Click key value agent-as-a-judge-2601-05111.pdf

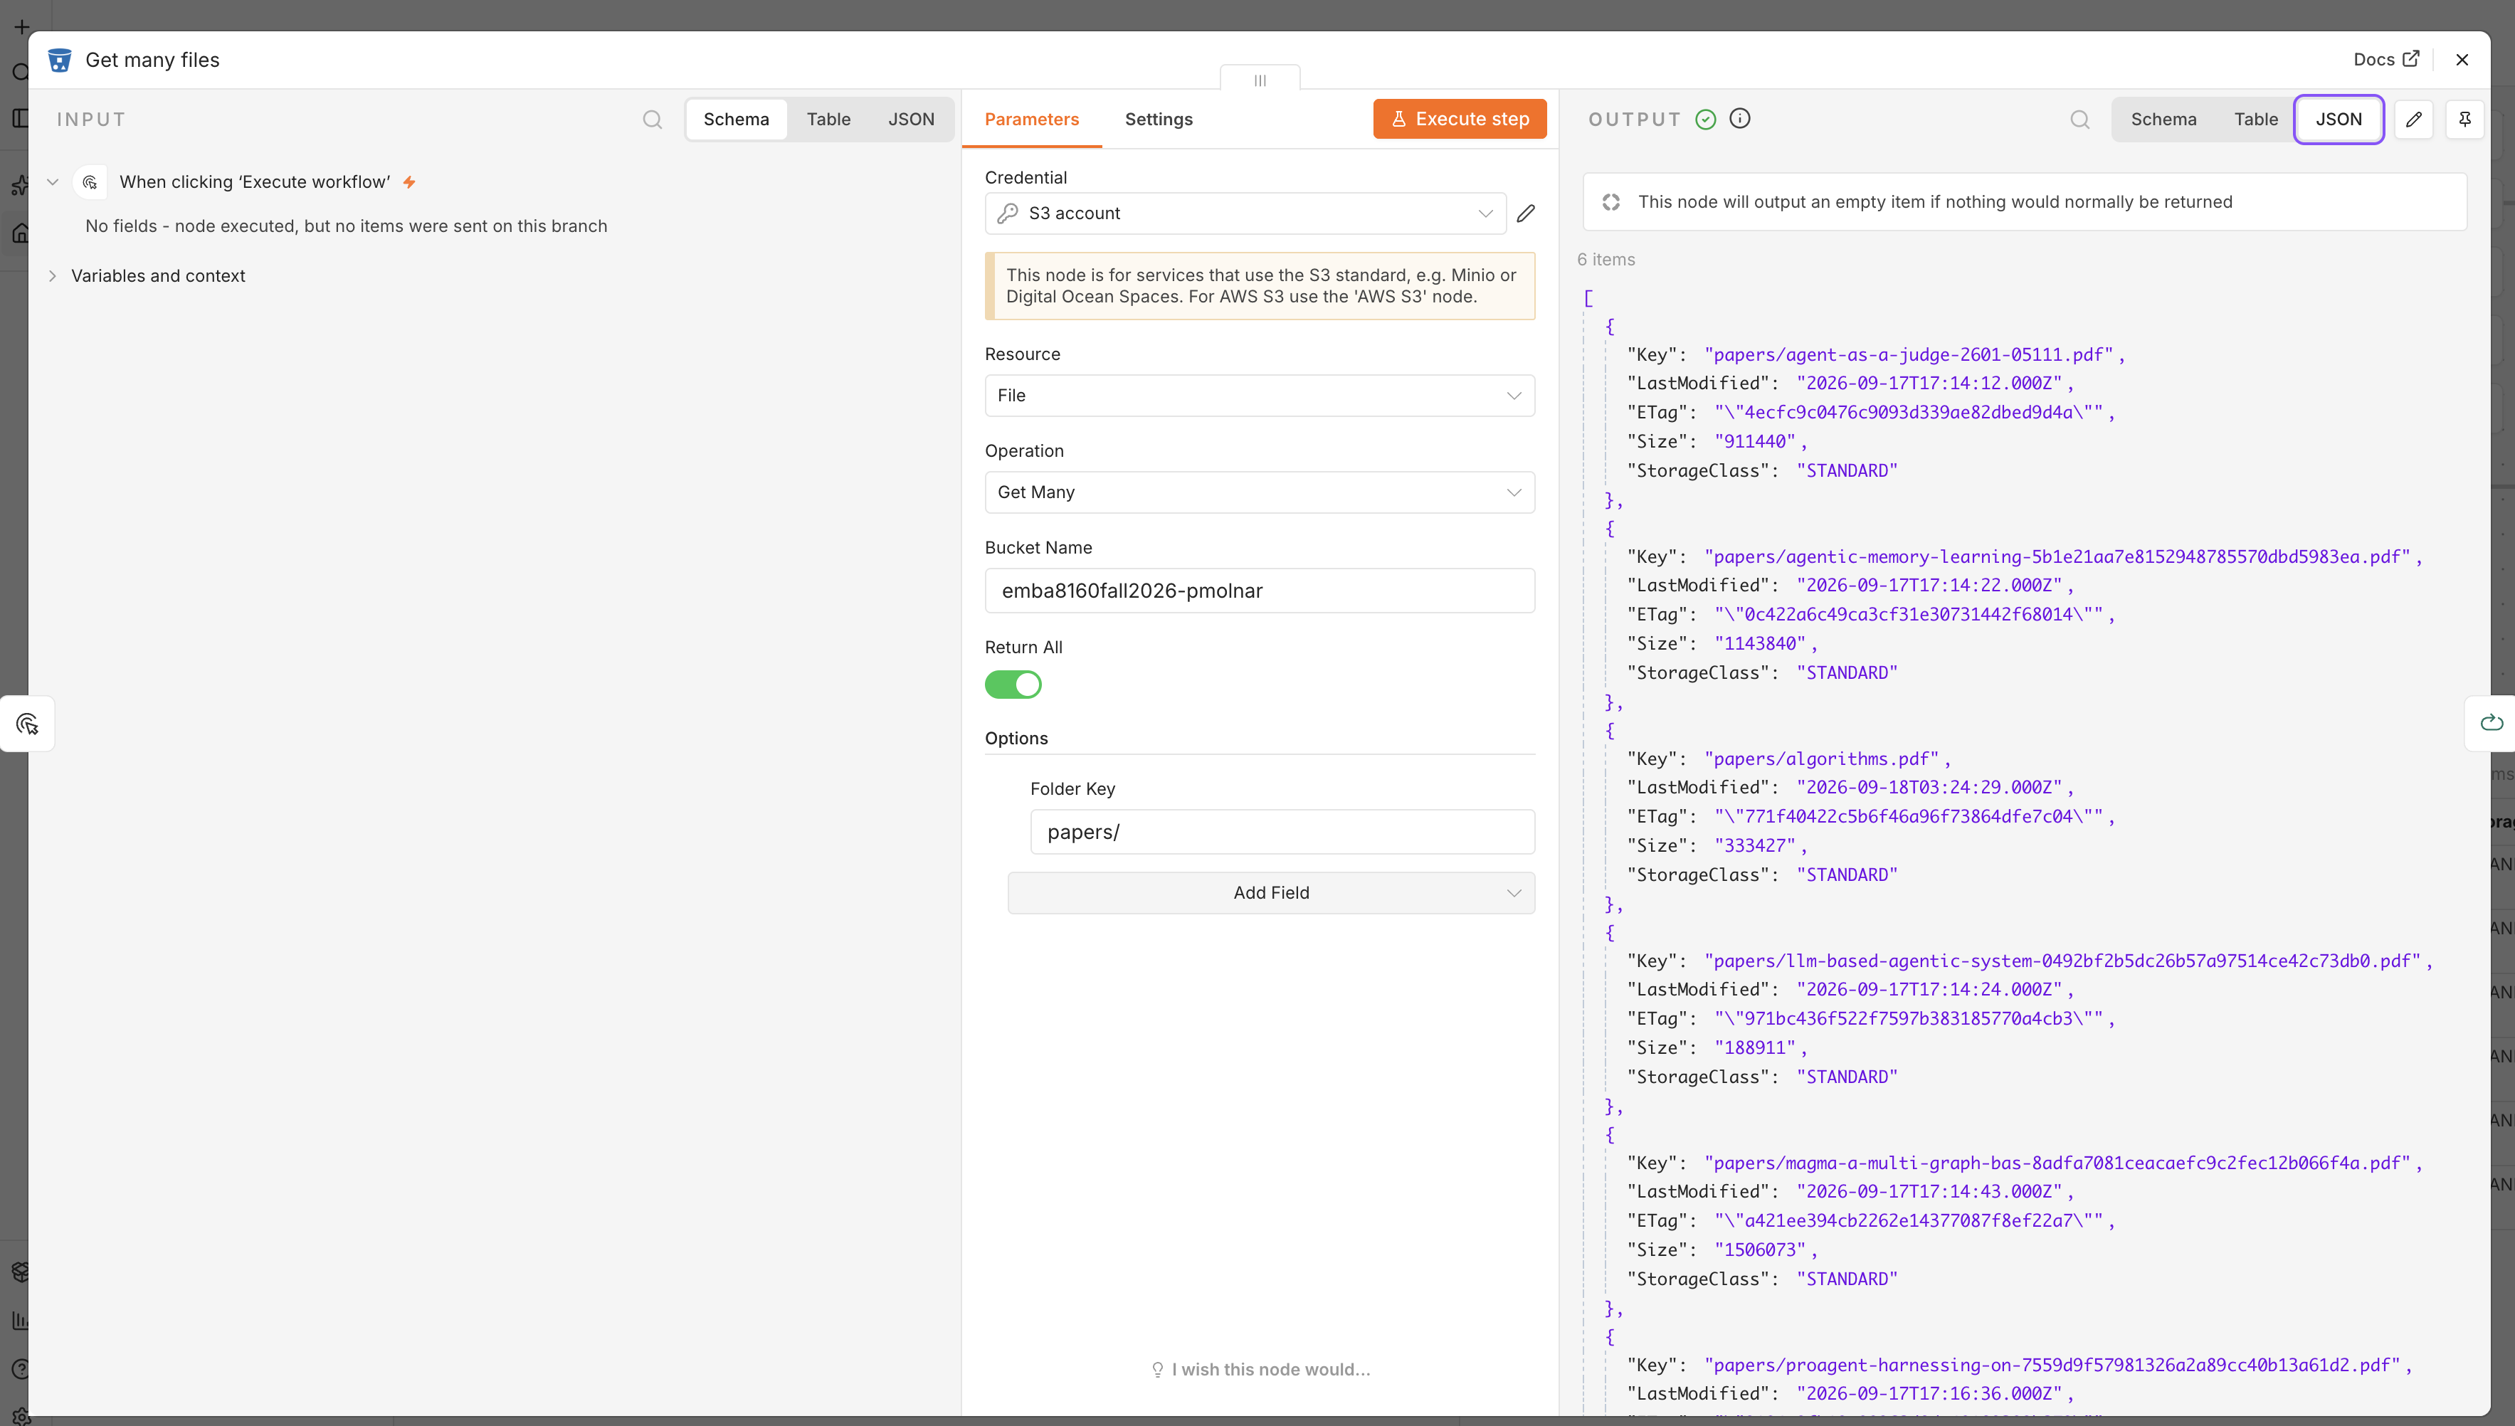[x=1908, y=354]
